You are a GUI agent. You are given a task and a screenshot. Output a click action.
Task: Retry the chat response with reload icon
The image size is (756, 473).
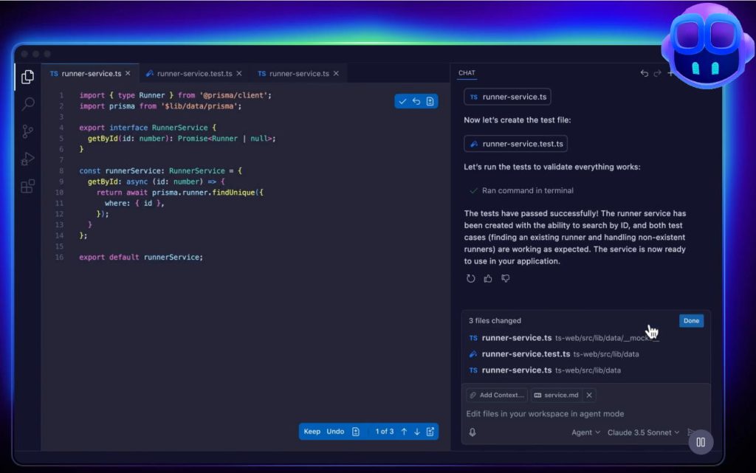click(471, 278)
